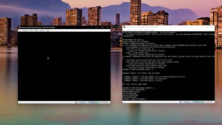Open the client VM hard disk indicator

click(76, 102)
